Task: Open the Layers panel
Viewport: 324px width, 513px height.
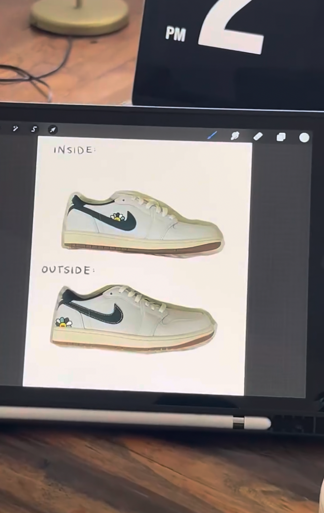Action: coord(281,137)
